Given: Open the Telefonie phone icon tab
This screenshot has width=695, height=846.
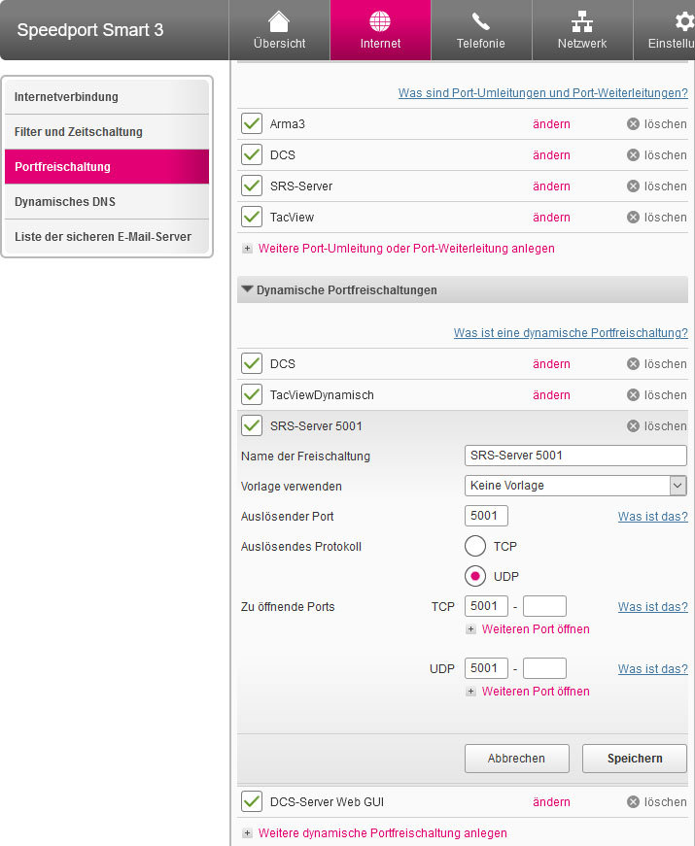Looking at the screenshot, I should click(481, 30).
